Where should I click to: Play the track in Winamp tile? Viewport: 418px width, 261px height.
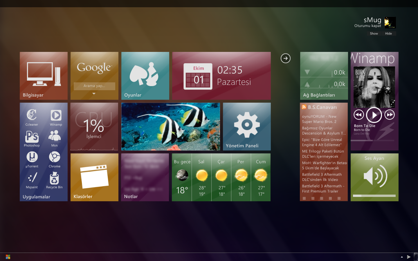pyautogui.click(x=374, y=115)
